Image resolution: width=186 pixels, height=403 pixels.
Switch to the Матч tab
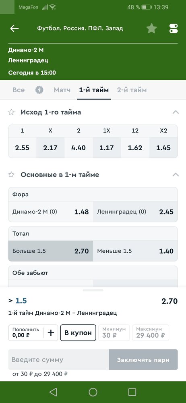62,90
